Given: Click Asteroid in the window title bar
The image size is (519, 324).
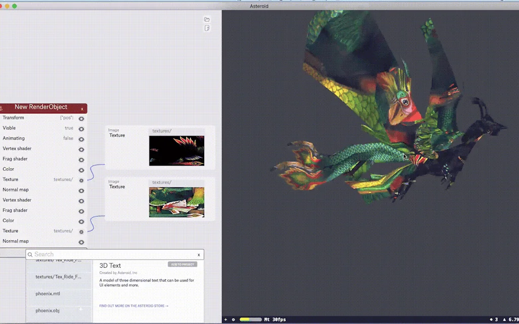Looking at the screenshot, I should coord(259,6).
